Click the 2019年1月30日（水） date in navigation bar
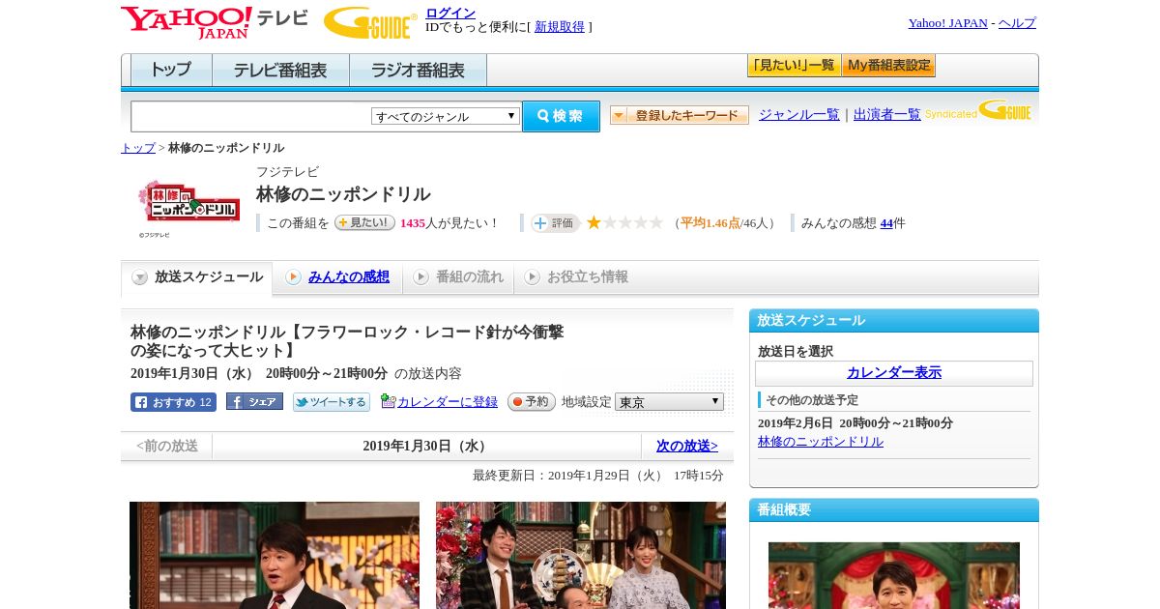 click(x=426, y=447)
